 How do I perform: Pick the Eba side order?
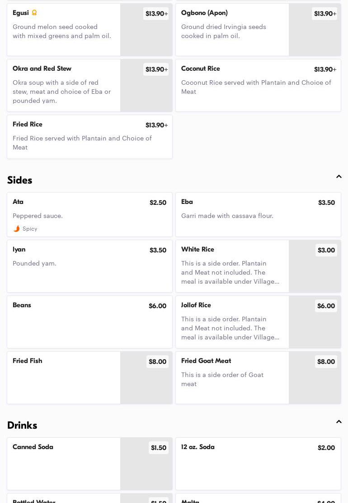pos(258,214)
